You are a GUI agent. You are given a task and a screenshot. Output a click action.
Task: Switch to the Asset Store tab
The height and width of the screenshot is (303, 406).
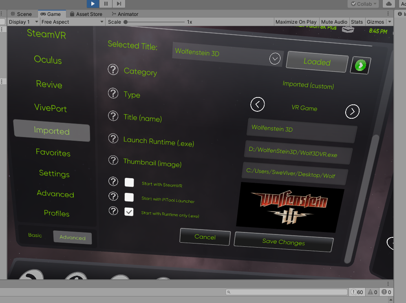click(86, 14)
